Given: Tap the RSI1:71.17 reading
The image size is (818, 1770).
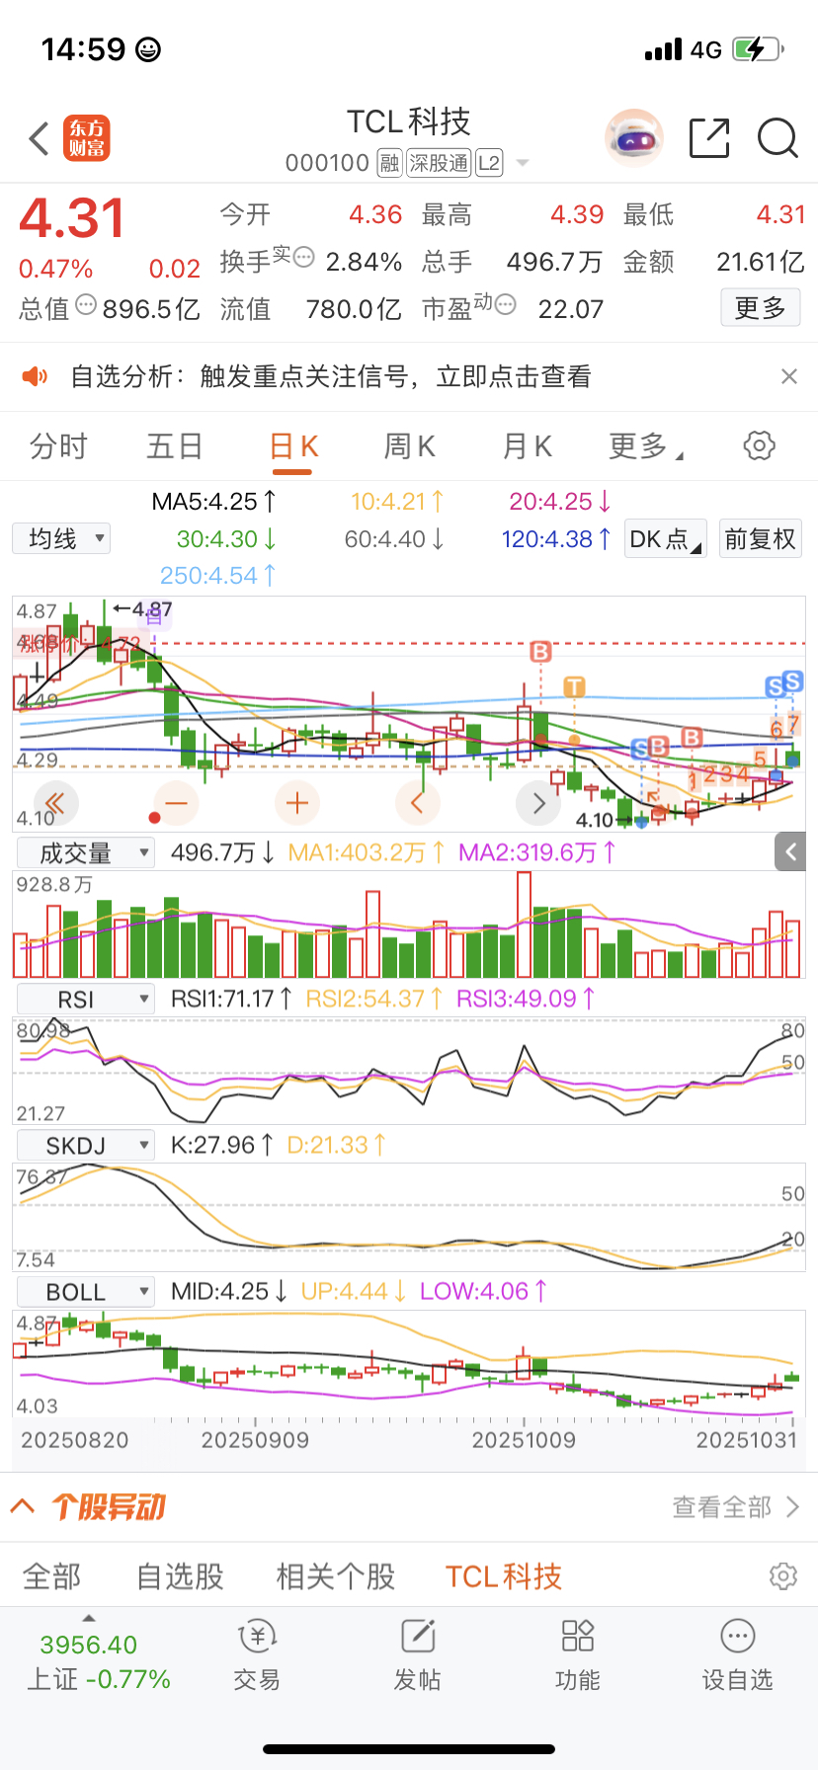Looking at the screenshot, I should click(x=232, y=999).
